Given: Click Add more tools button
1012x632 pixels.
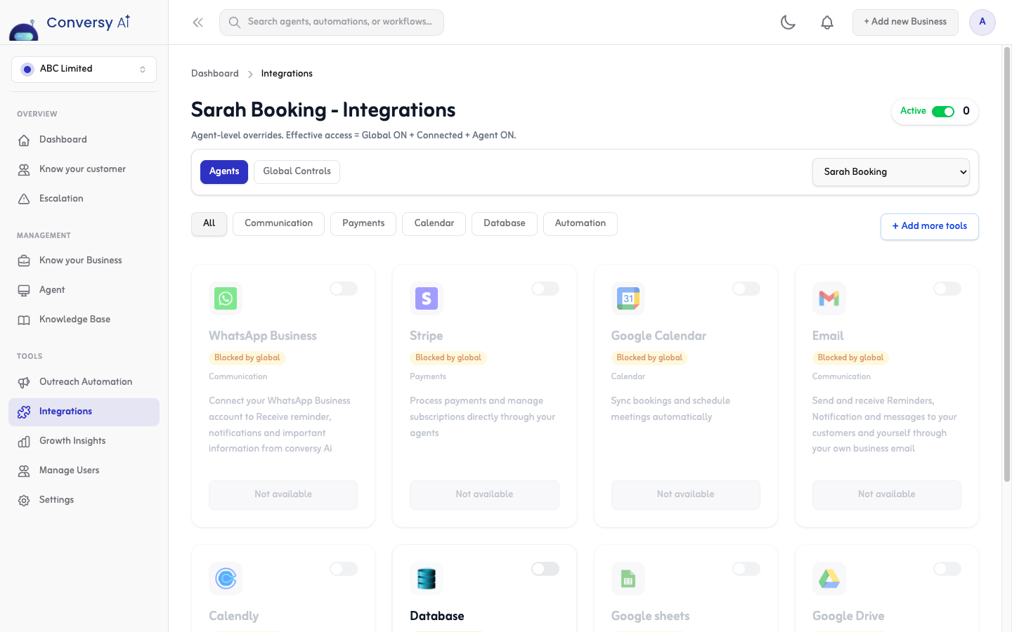Looking at the screenshot, I should pos(929,226).
